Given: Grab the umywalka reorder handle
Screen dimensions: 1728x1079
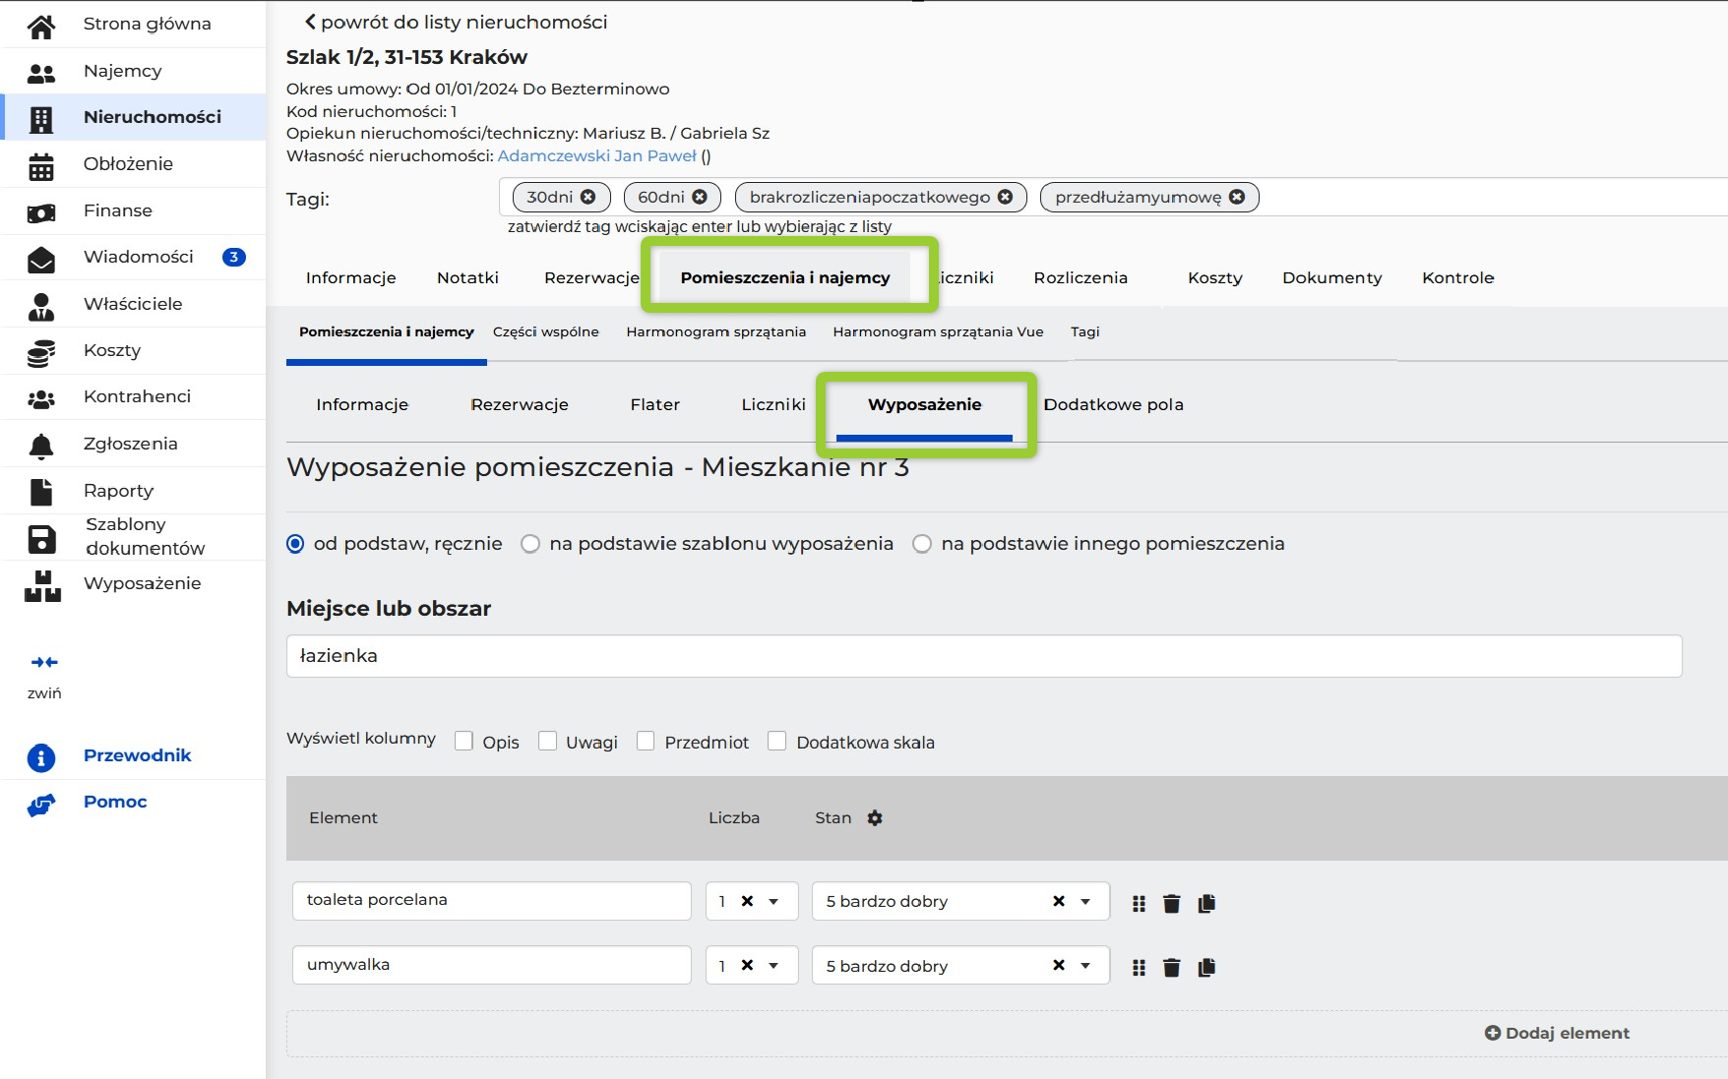Looking at the screenshot, I should pyautogui.click(x=1139, y=968).
